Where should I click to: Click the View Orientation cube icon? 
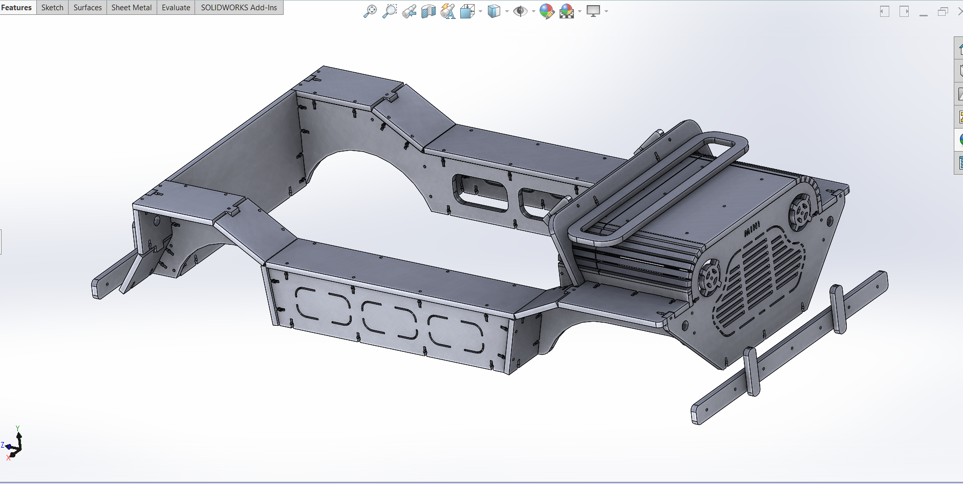tap(467, 11)
